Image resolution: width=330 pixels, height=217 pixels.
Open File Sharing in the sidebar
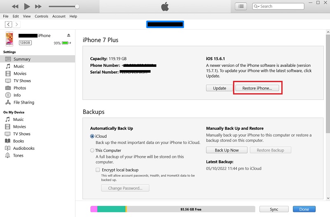[x=24, y=102]
